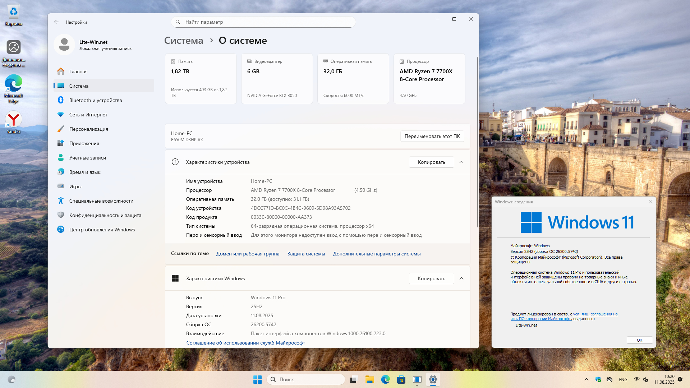Image resolution: width=690 pixels, height=388 pixels.
Task: Open the Игры controller icon
Action: pyautogui.click(x=61, y=186)
